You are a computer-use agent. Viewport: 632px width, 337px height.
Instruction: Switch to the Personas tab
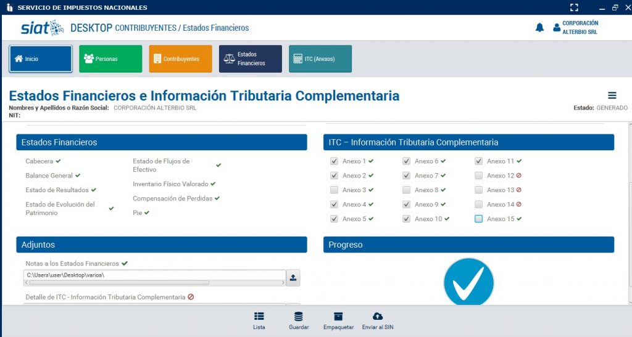[110, 59]
